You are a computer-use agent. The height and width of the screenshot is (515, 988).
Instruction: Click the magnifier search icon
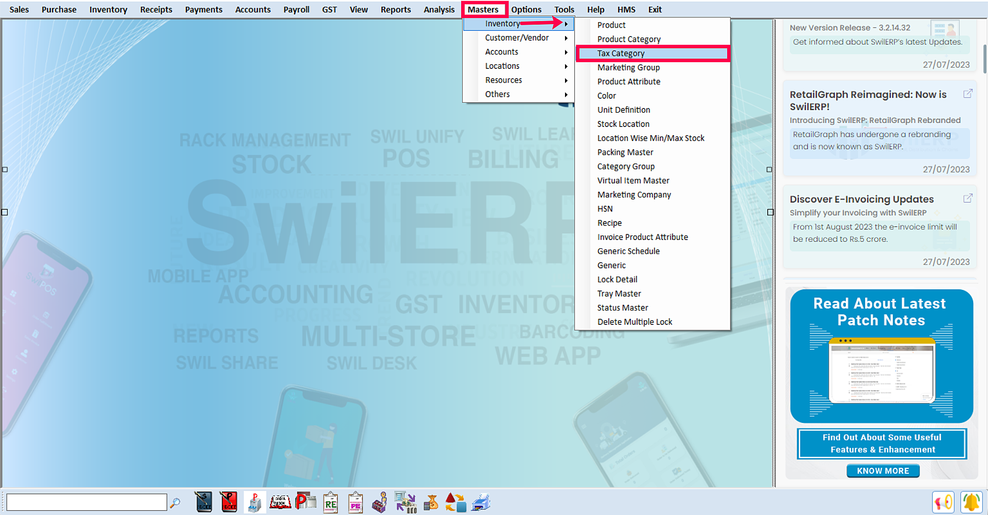click(175, 502)
